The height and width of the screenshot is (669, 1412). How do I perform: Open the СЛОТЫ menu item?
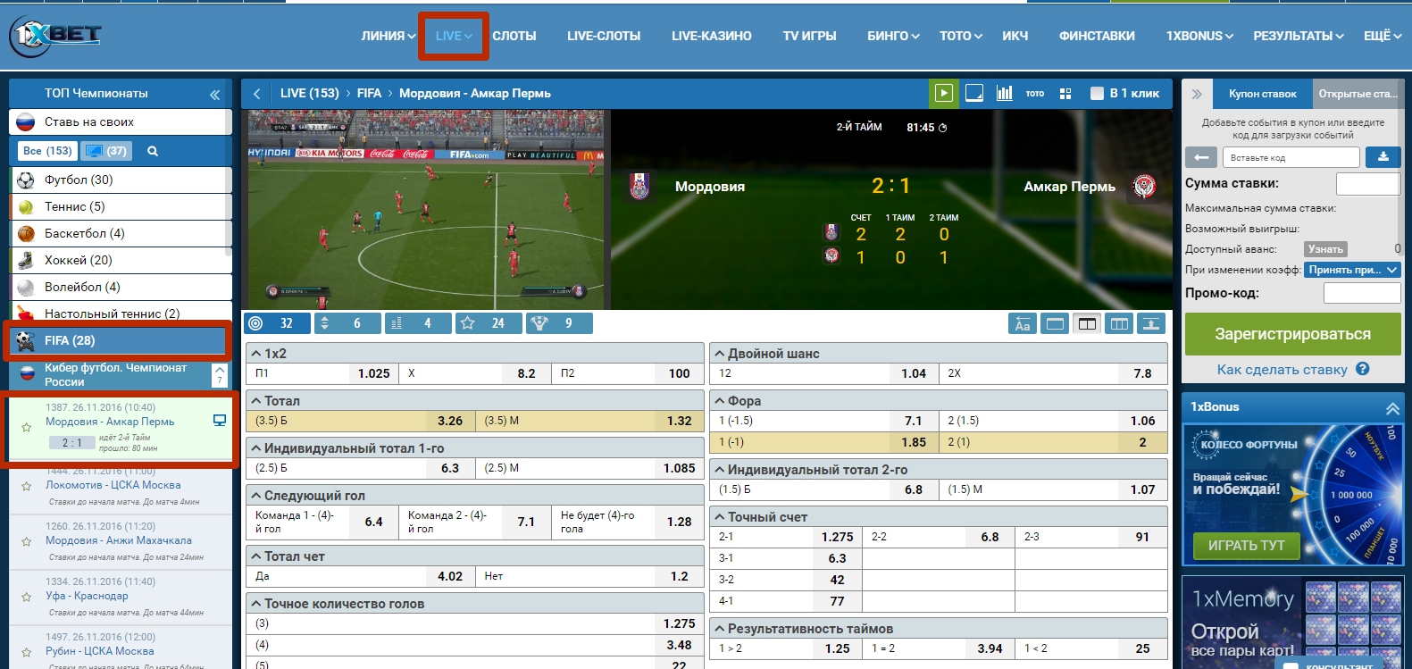pos(514,36)
